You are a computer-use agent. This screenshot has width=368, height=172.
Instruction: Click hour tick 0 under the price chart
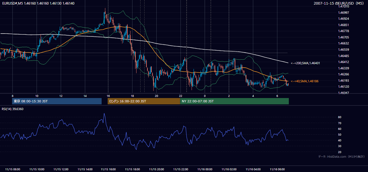point(205,95)
